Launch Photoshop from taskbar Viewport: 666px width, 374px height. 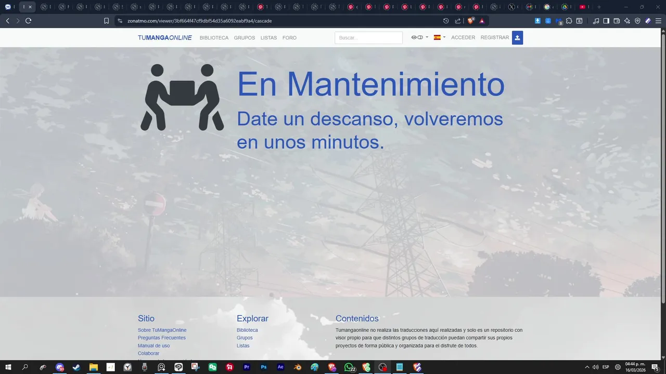pyautogui.click(x=264, y=367)
